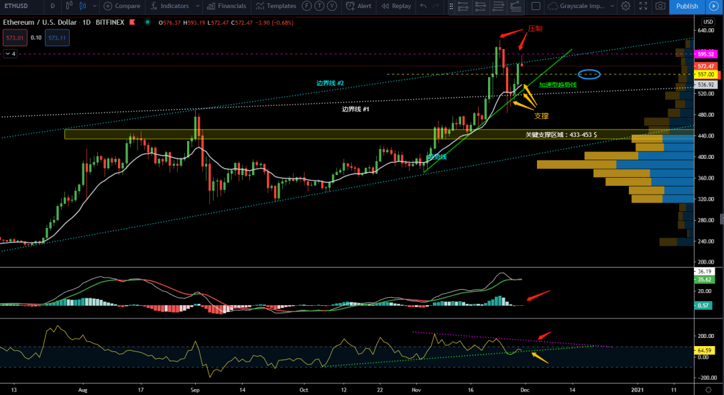This screenshot has height=395, width=724.
Task: Expand the collapsed indicators legend showing 4
Action: click(9, 54)
